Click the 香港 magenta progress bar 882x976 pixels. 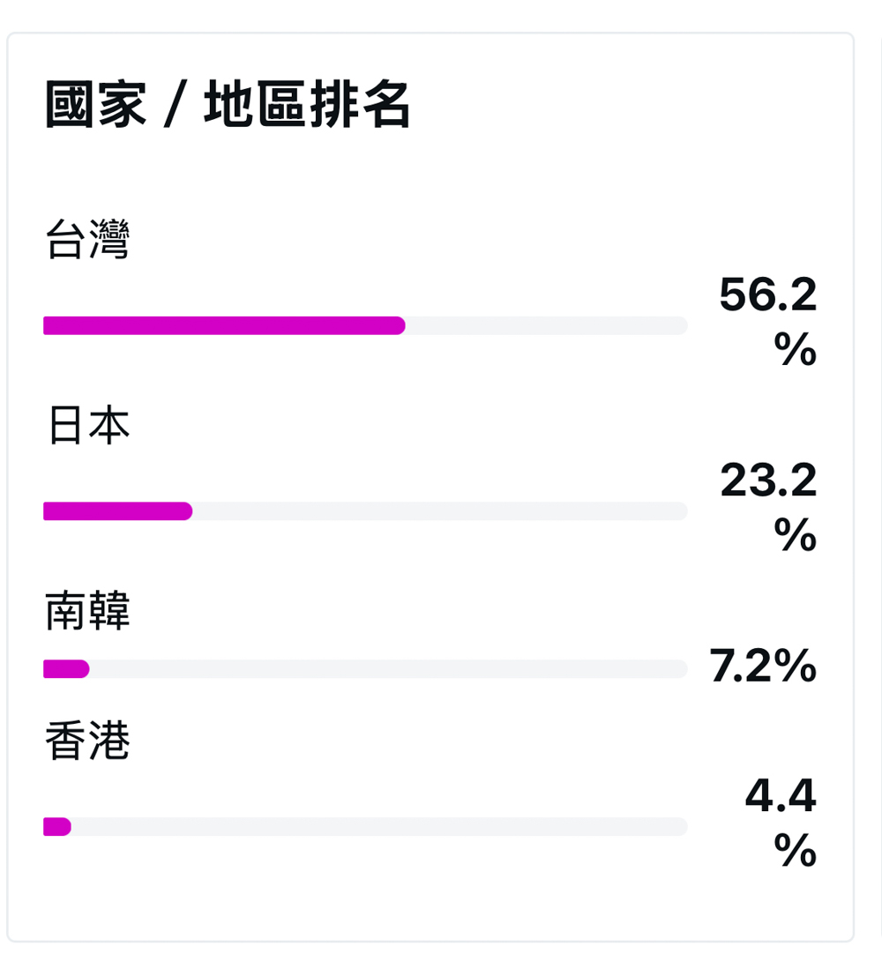[x=57, y=827]
